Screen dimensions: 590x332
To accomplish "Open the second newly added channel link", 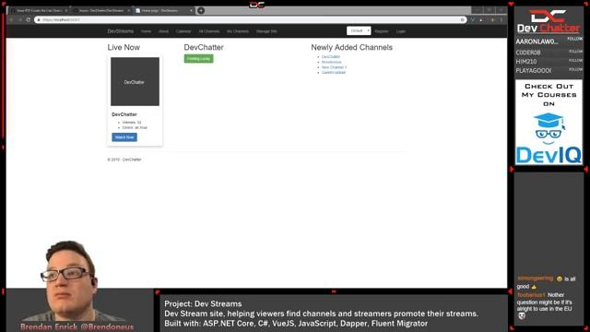I will click(332, 62).
